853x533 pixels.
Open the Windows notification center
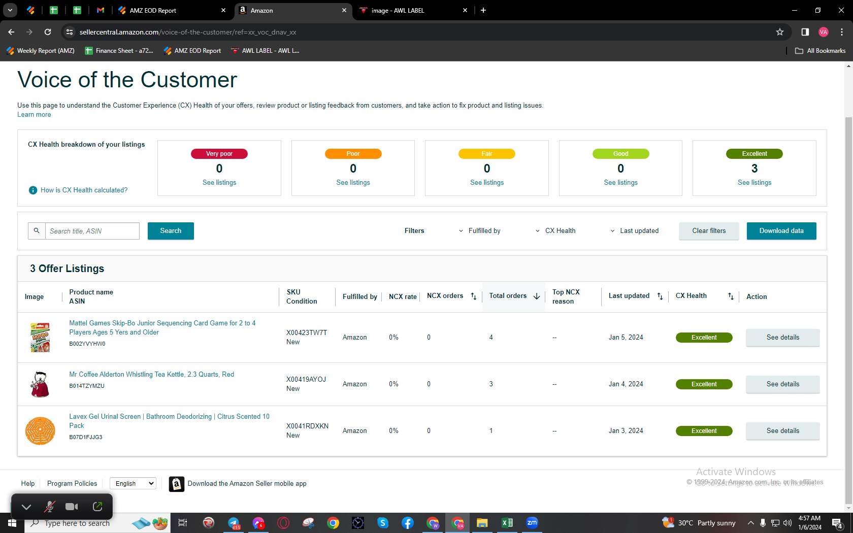837,523
